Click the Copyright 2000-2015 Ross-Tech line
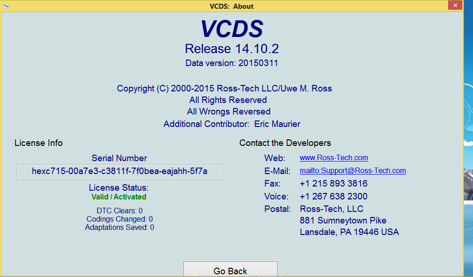Screen dimensions: 473x277 224,88
